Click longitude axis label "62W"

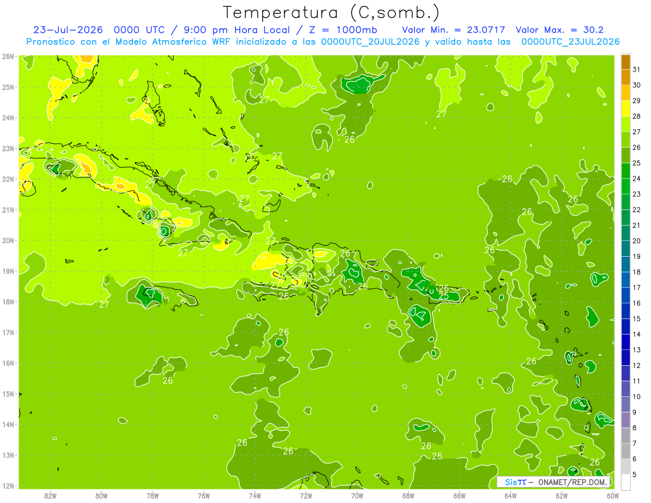561,495
